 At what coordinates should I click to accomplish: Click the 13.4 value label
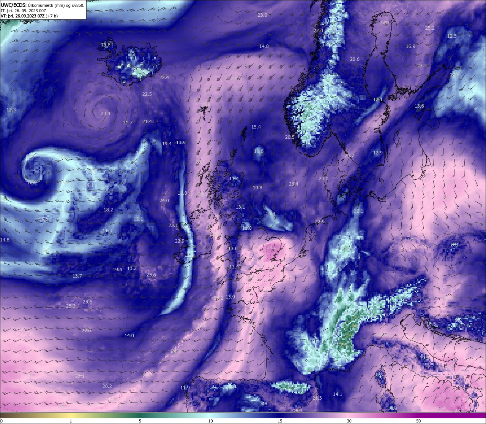(x=234, y=267)
